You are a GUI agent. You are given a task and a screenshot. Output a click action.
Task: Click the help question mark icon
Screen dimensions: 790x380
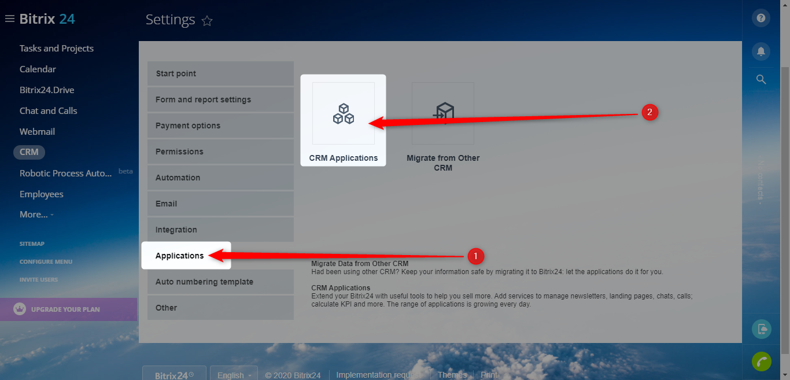click(x=761, y=19)
